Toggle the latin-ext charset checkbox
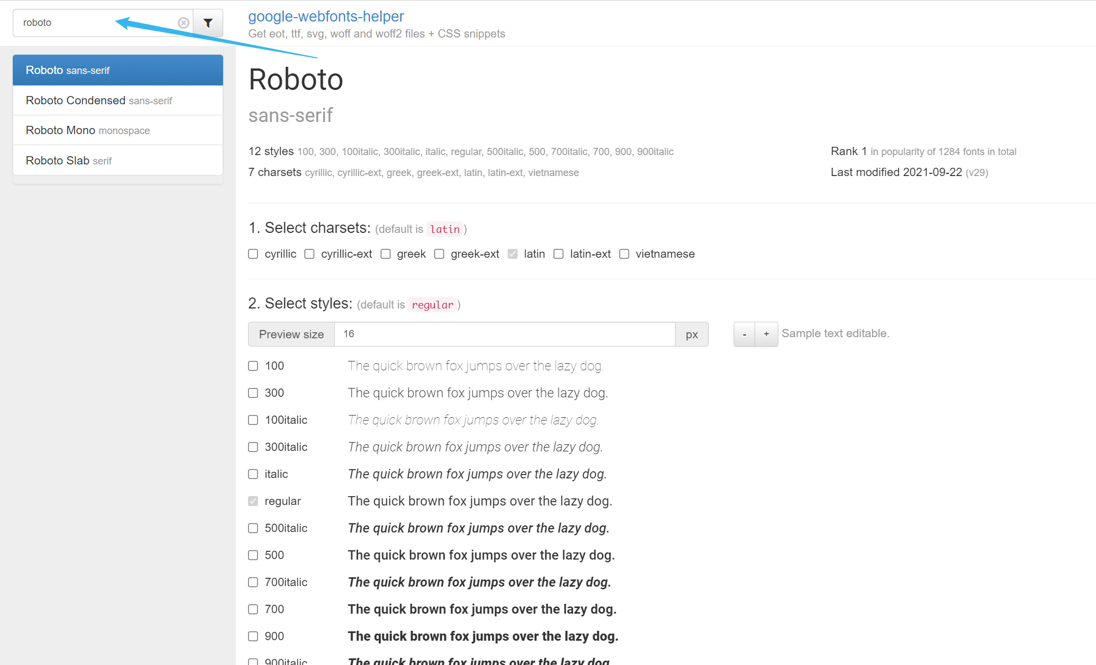This screenshot has height=665, width=1096. 559,254
